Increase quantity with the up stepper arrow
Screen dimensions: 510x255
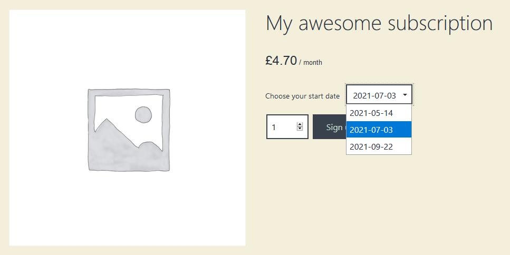[300, 124]
